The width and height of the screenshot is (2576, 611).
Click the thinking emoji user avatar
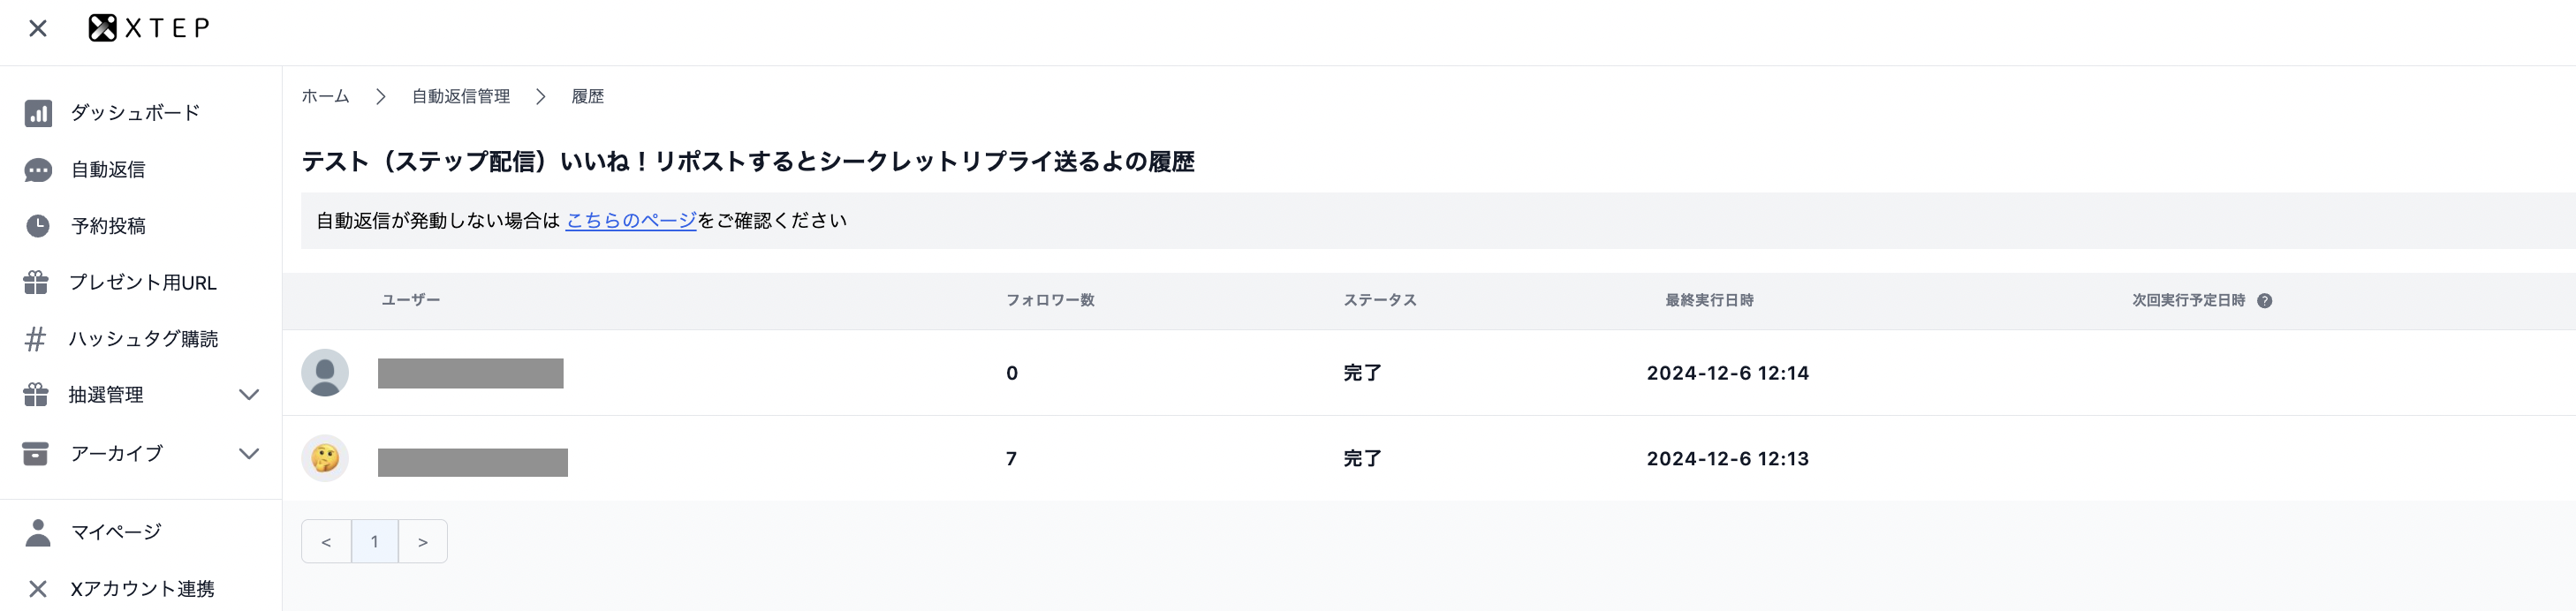click(x=325, y=459)
